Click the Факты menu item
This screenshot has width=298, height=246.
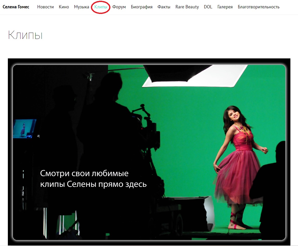164,7
